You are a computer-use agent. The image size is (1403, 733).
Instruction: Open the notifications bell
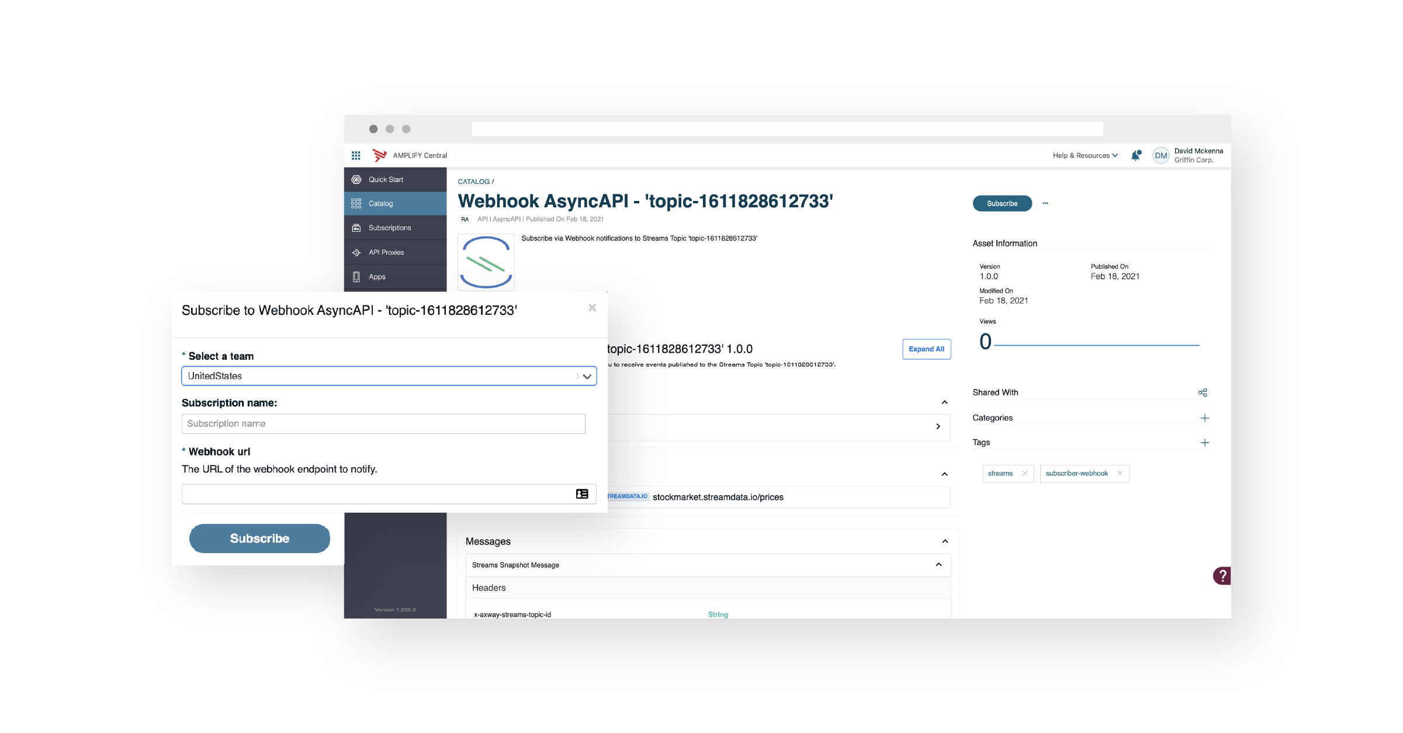pos(1135,155)
